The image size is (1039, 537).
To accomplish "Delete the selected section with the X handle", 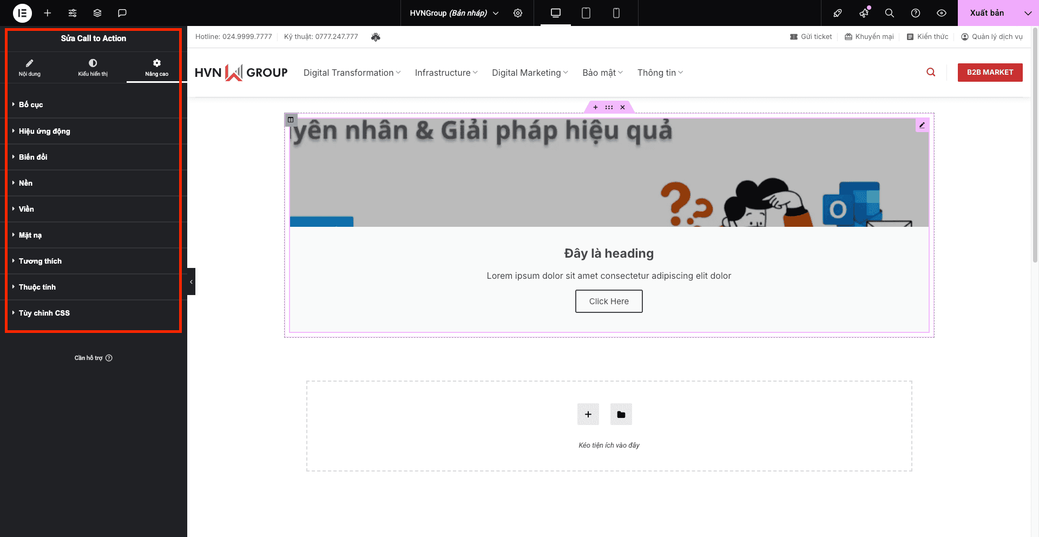I will pyautogui.click(x=622, y=107).
